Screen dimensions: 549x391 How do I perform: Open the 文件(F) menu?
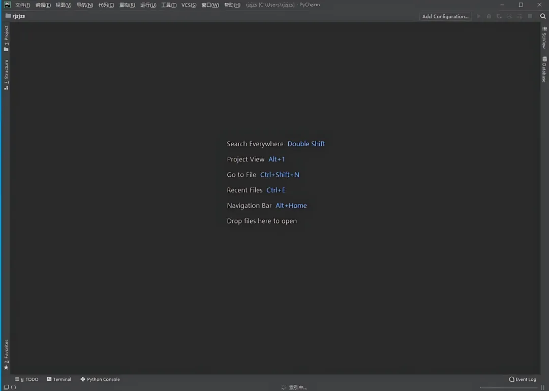pyautogui.click(x=22, y=5)
